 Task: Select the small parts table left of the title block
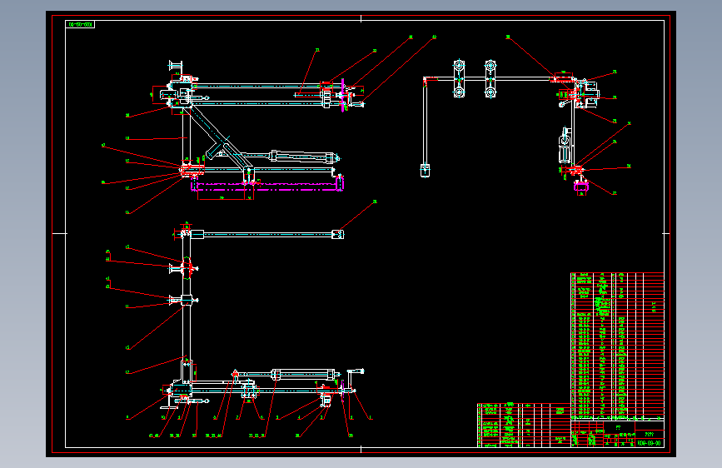coord(524,426)
